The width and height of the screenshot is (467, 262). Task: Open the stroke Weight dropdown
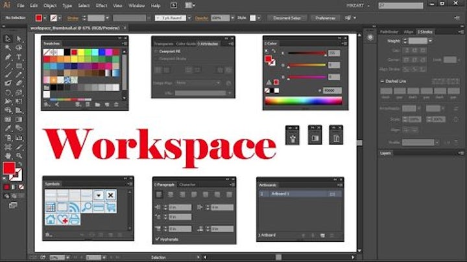(429, 40)
